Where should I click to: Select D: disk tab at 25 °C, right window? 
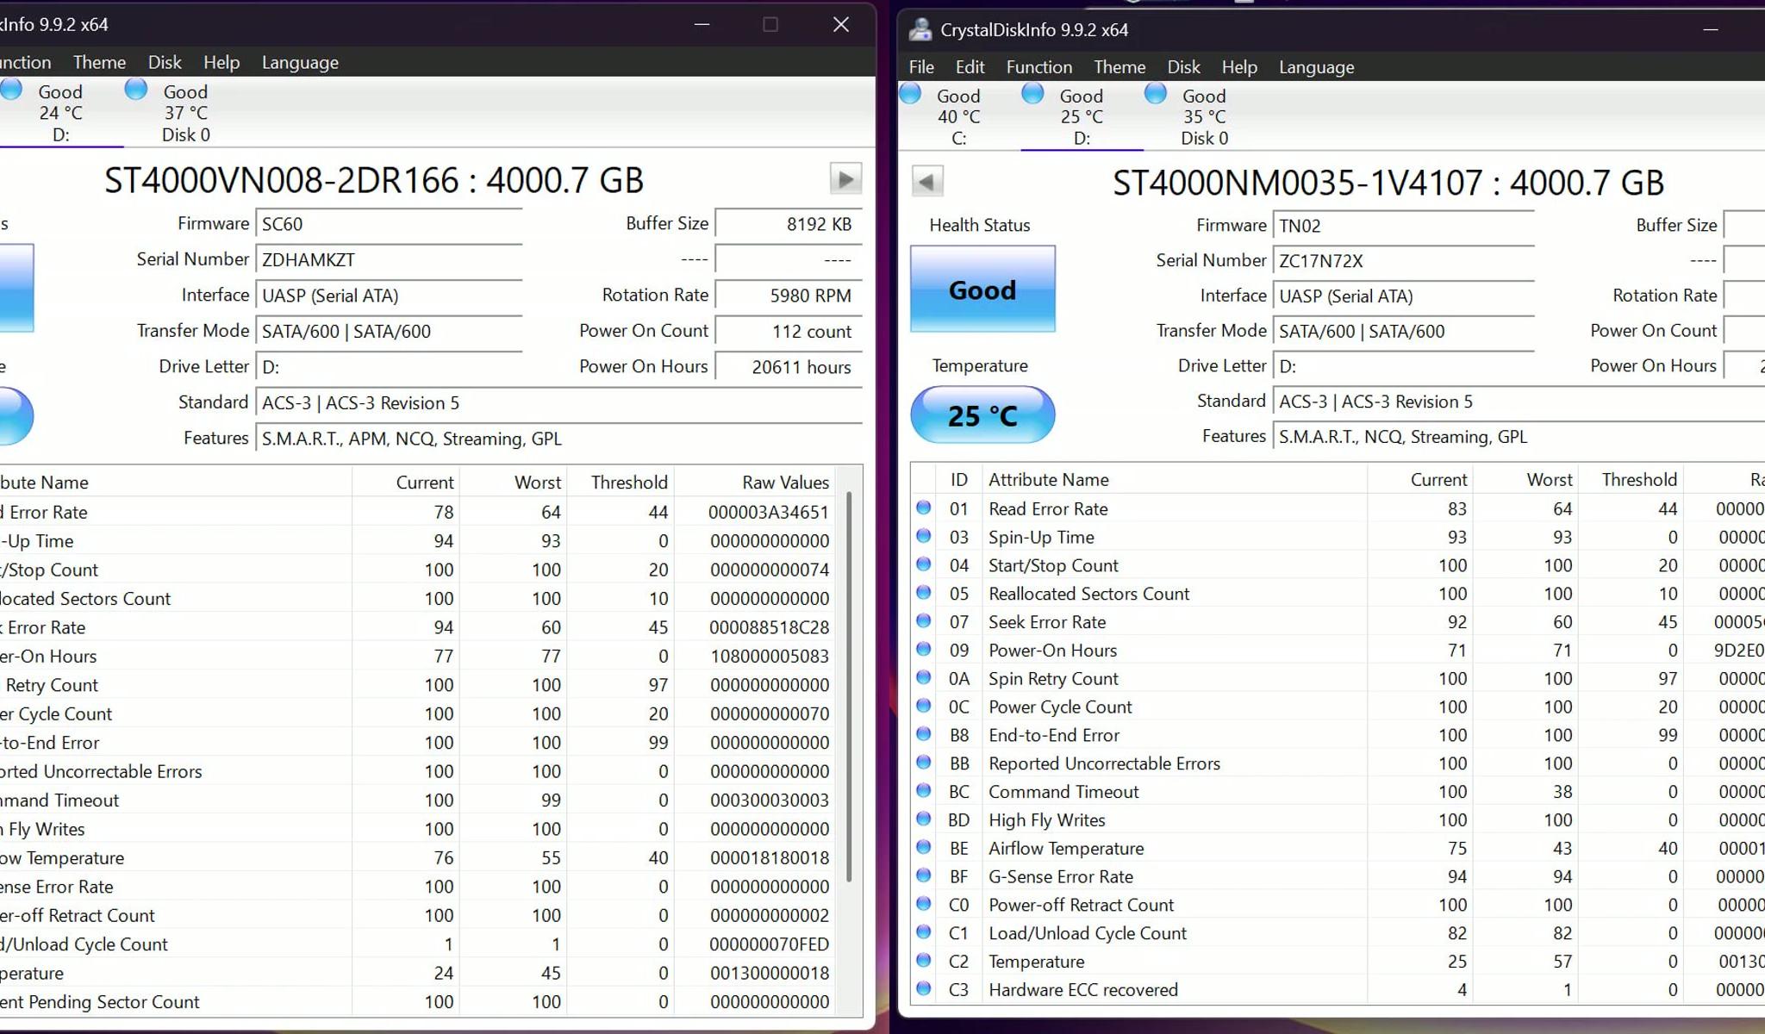1082,116
